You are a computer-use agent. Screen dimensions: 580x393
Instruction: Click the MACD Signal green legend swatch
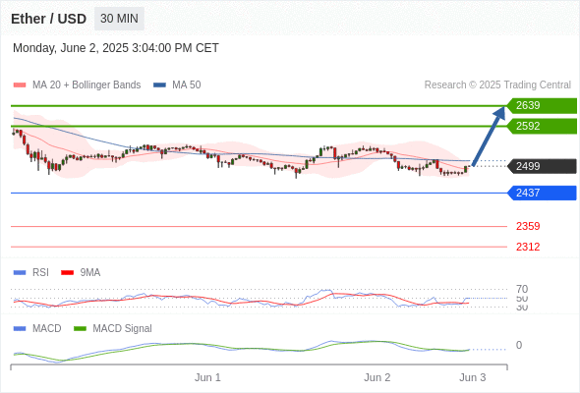pyautogui.click(x=80, y=329)
